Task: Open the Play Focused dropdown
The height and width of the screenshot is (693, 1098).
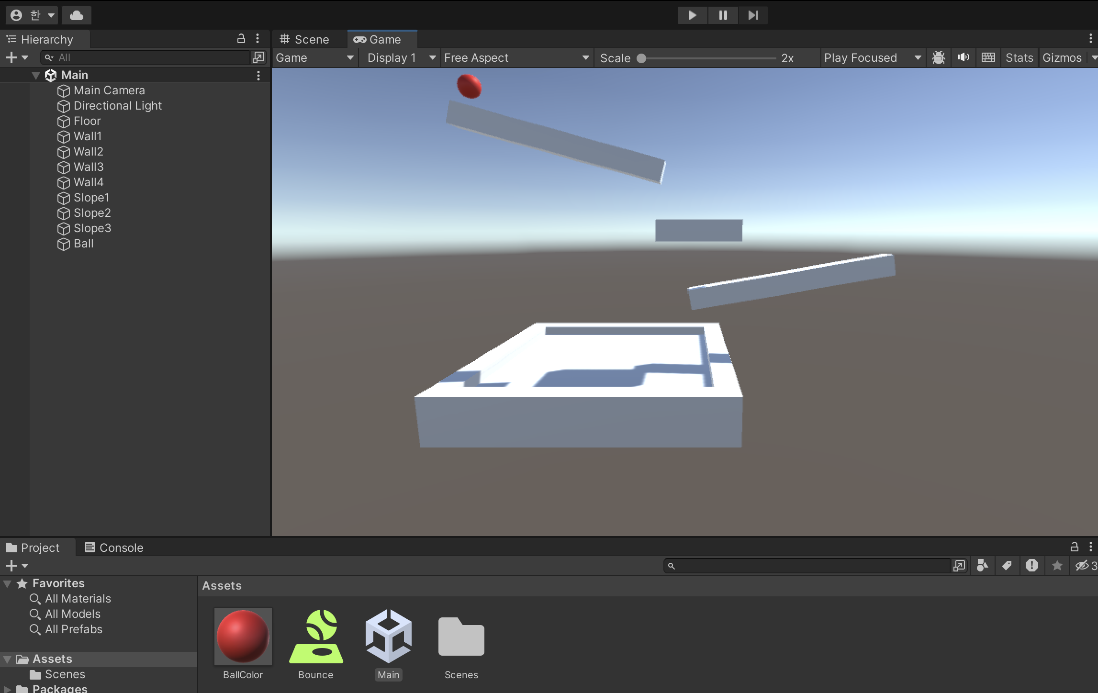Action: click(x=872, y=58)
